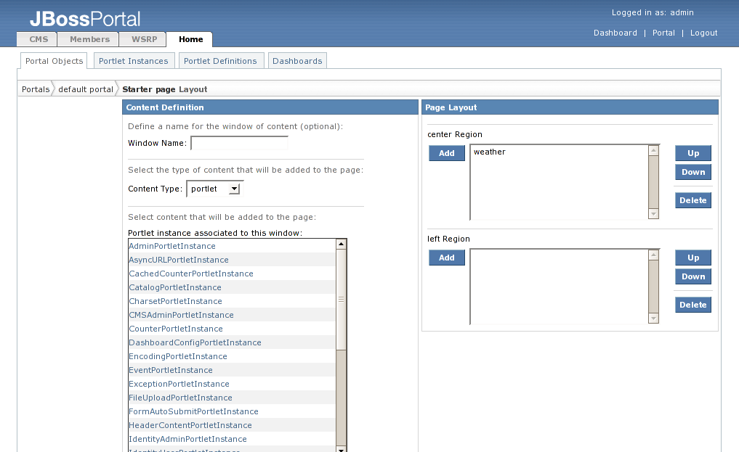Image resolution: width=739 pixels, height=452 pixels.
Task: Delete selected window from left Region
Action: 692,305
